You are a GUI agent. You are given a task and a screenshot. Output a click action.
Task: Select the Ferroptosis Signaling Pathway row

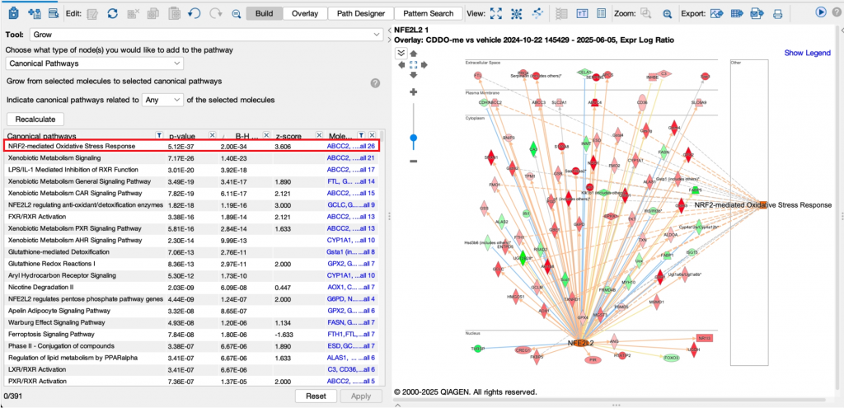191,335
